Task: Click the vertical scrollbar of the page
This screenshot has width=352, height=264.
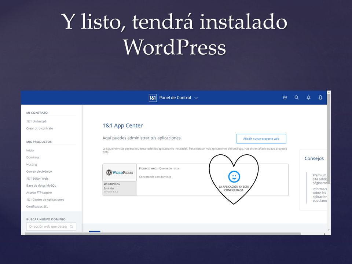Action: pos(329,139)
